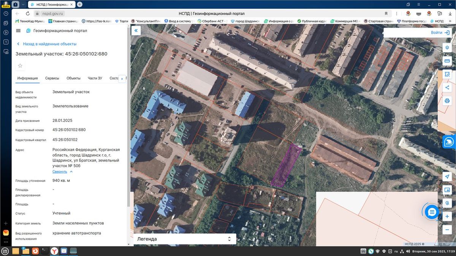The width and height of the screenshot is (456, 256).
Task: Go back to найденные объекты
Action: (46, 44)
